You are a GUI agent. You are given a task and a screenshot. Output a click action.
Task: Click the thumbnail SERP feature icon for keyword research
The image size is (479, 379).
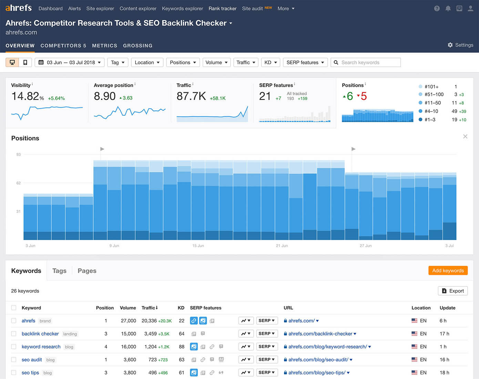[194, 347]
